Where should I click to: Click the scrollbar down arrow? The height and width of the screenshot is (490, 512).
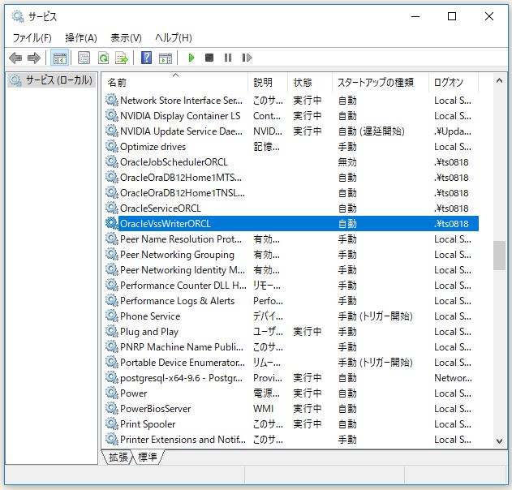[499, 441]
